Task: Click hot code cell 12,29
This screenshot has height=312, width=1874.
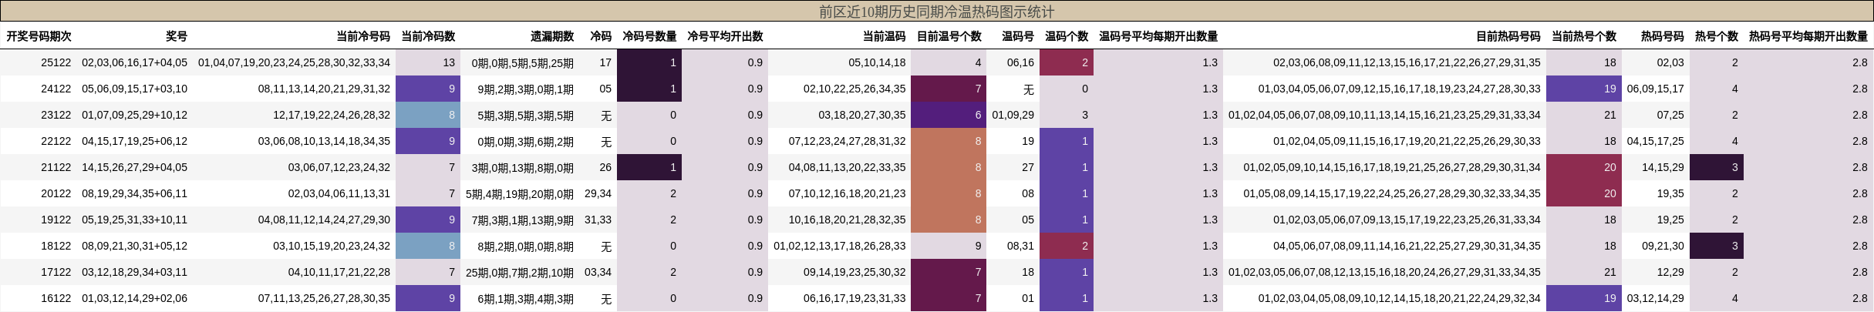Action: 1670,272
